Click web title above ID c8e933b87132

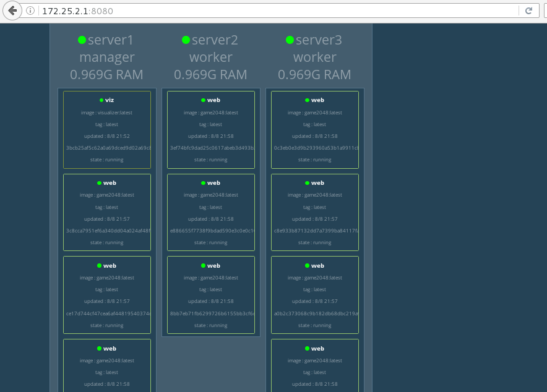pos(317,183)
